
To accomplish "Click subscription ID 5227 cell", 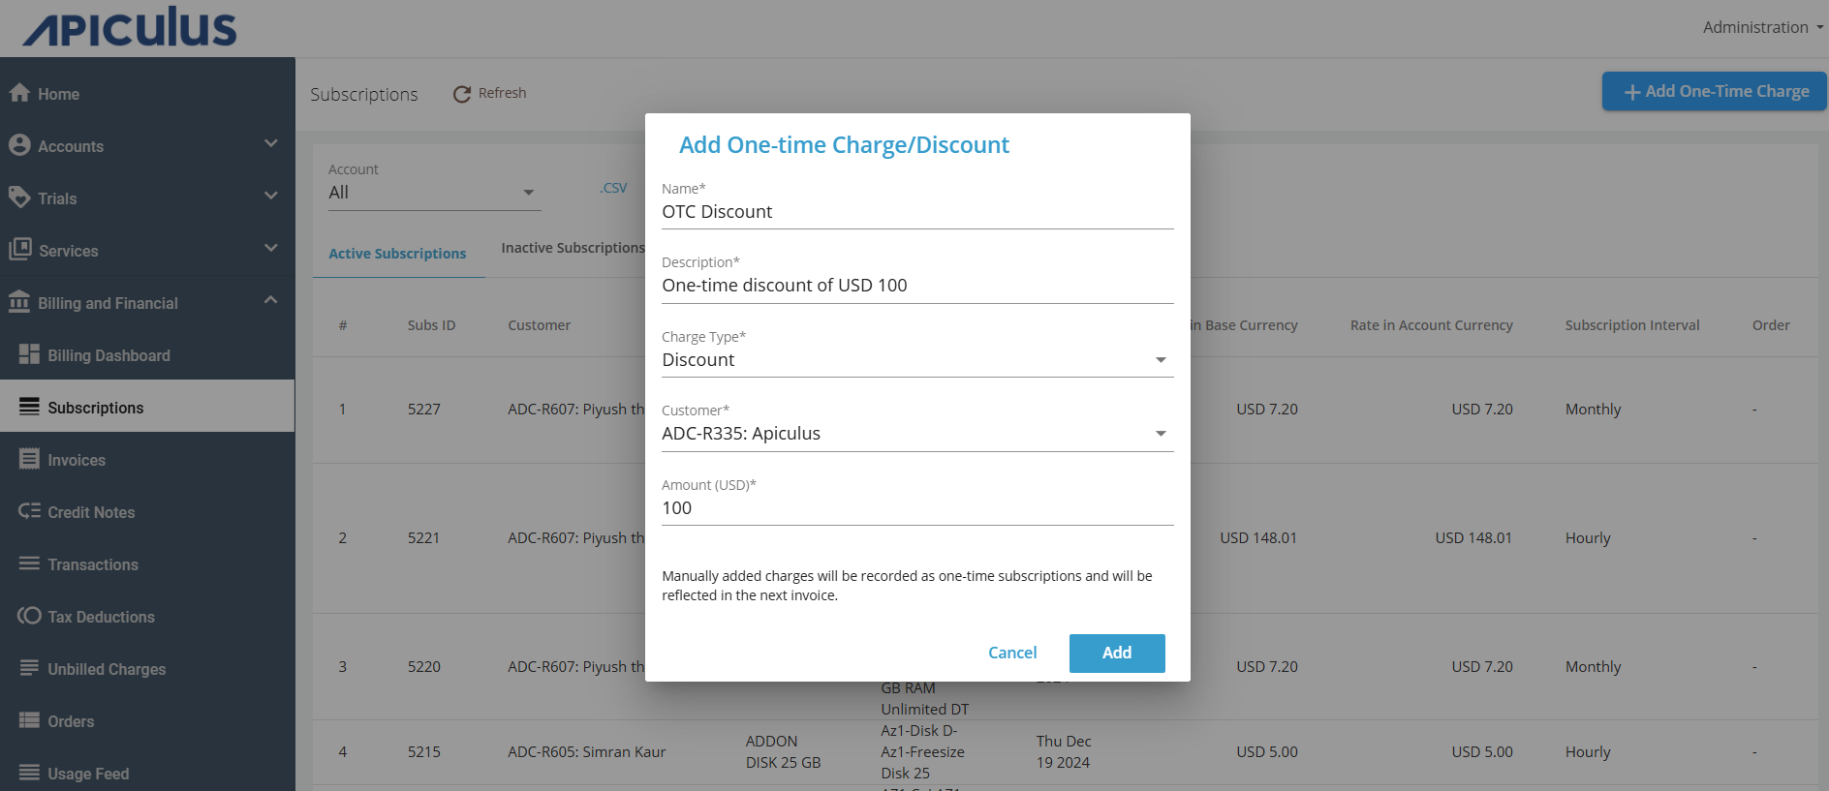I will coord(423,410).
